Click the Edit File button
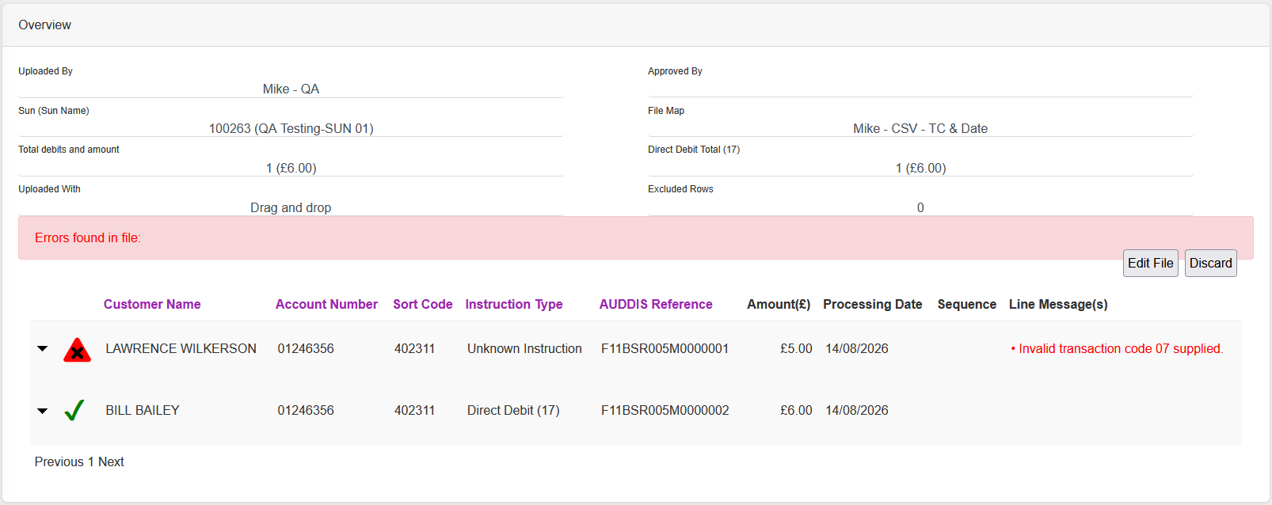Viewport: 1272px width, 505px height. pyautogui.click(x=1151, y=264)
